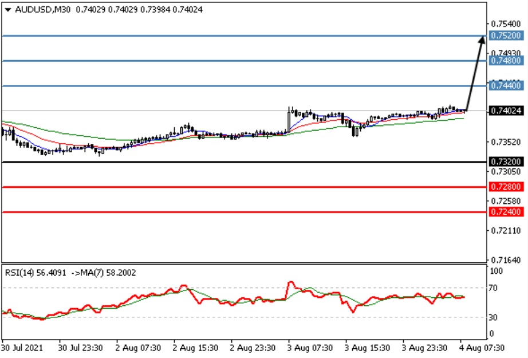Click the 2 Aug 15:30 time label
528x358 pixels.
(x=195, y=348)
